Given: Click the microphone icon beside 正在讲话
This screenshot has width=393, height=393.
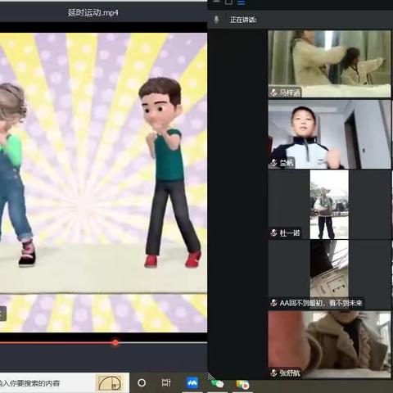Looking at the screenshot, I should click(x=216, y=20).
